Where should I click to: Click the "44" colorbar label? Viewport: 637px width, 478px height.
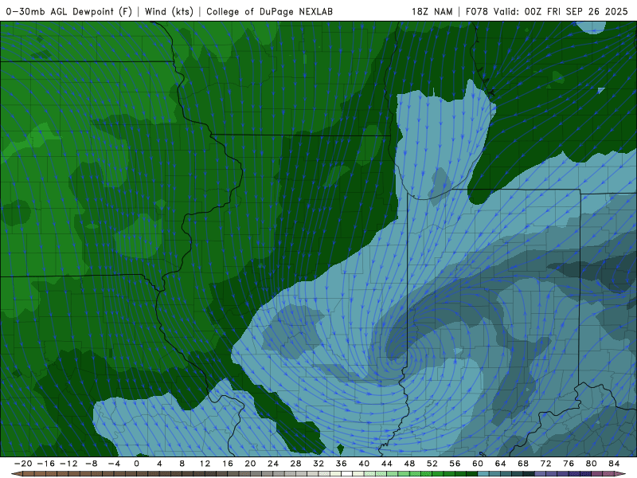(x=387, y=464)
